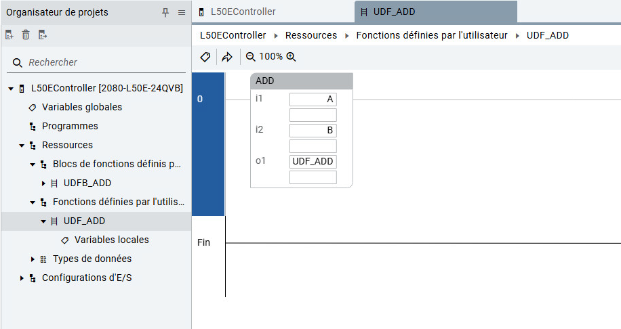Open Variables locales under UDF_ADD
Screen dimensions: 621x329
pos(112,240)
